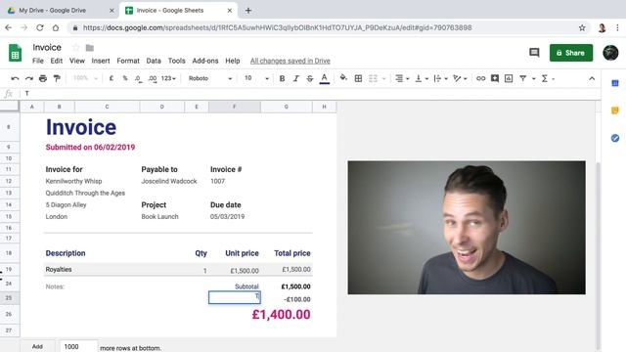The width and height of the screenshot is (626, 352).
Task: Open the Roboto font dropdown
Action: pyautogui.click(x=210, y=78)
